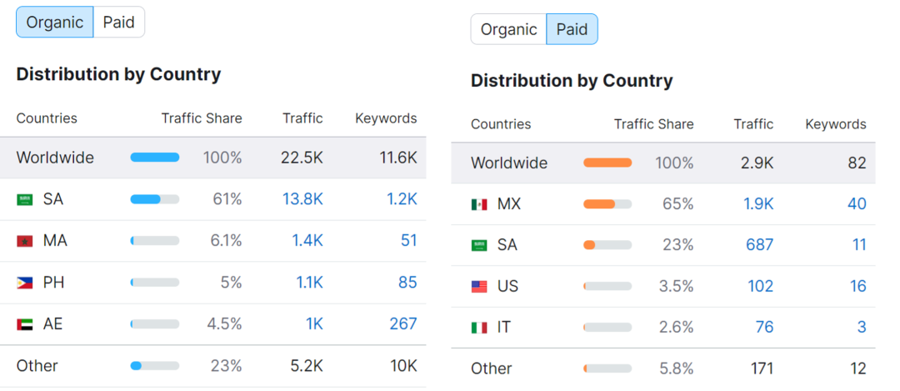Click the Saudi Arabia flag in Organic table
The image size is (900, 391).
[25, 199]
